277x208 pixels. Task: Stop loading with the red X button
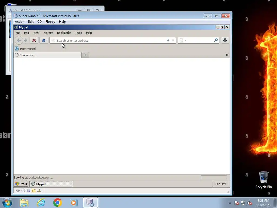pyautogui.click(x=34, y=41)
